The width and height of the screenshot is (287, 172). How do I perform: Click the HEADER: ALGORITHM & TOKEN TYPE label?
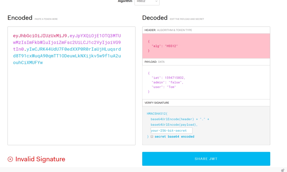tap(168, 30)
